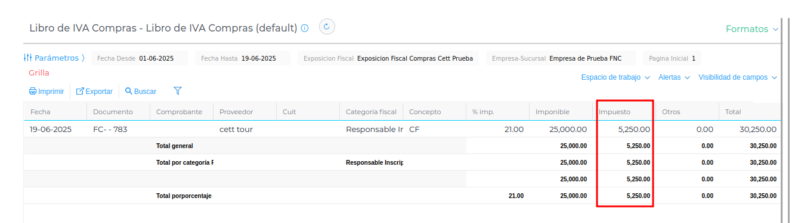Click the Imprimir printer icon
The width and height of the screenshot is (798, 223).
pos(33,92)
